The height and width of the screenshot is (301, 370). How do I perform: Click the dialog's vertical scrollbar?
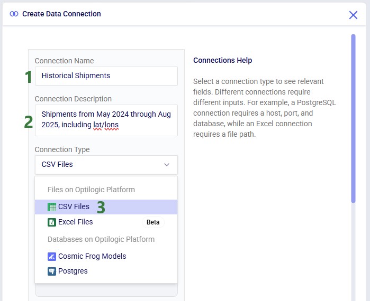pos(353,117)
